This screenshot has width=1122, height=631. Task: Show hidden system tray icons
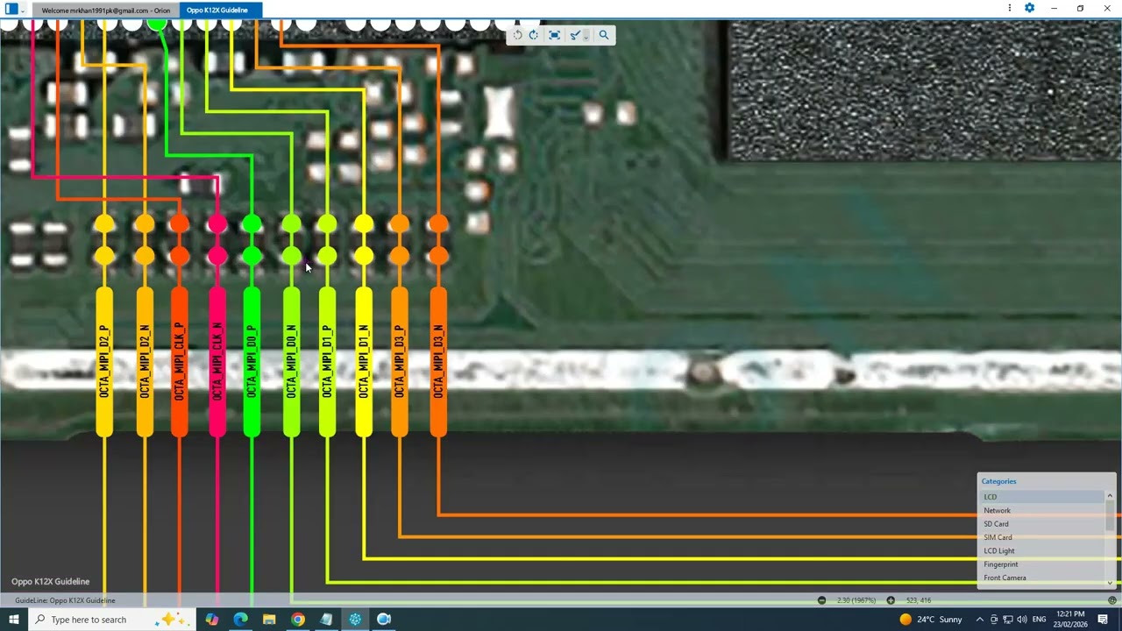click(x=980, y=620)
